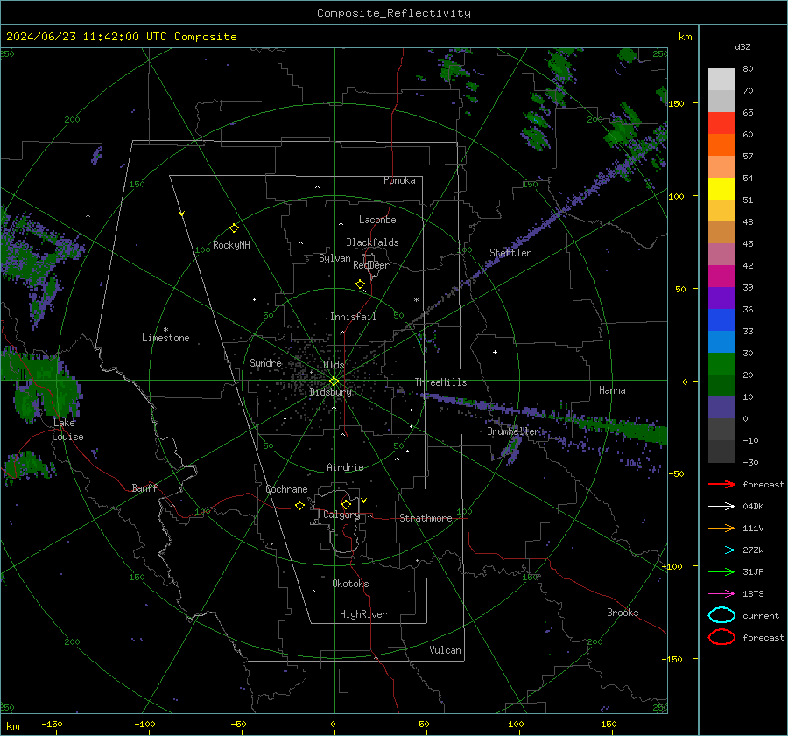The width and height of the screenshot is (788, 736).
Task: Click the yellow diamond marker beside RockyMH
Action: pos(234,228)
